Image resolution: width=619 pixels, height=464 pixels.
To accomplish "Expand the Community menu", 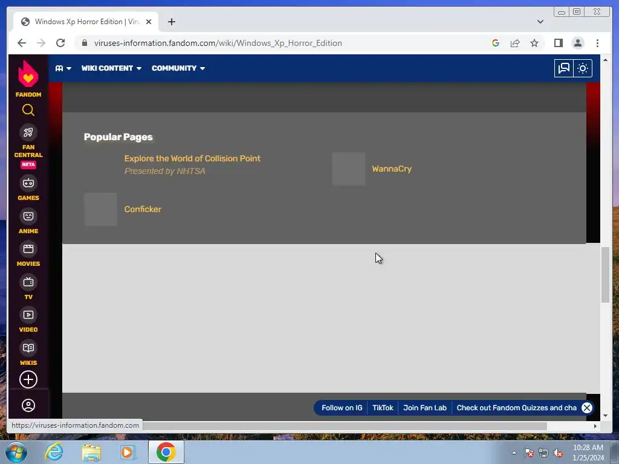I will (178, 68).
